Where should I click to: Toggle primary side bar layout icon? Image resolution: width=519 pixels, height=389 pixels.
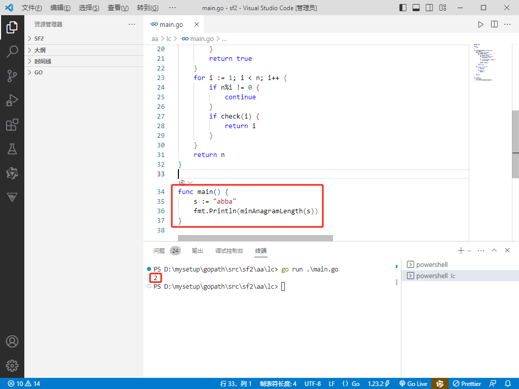point(403,8)
